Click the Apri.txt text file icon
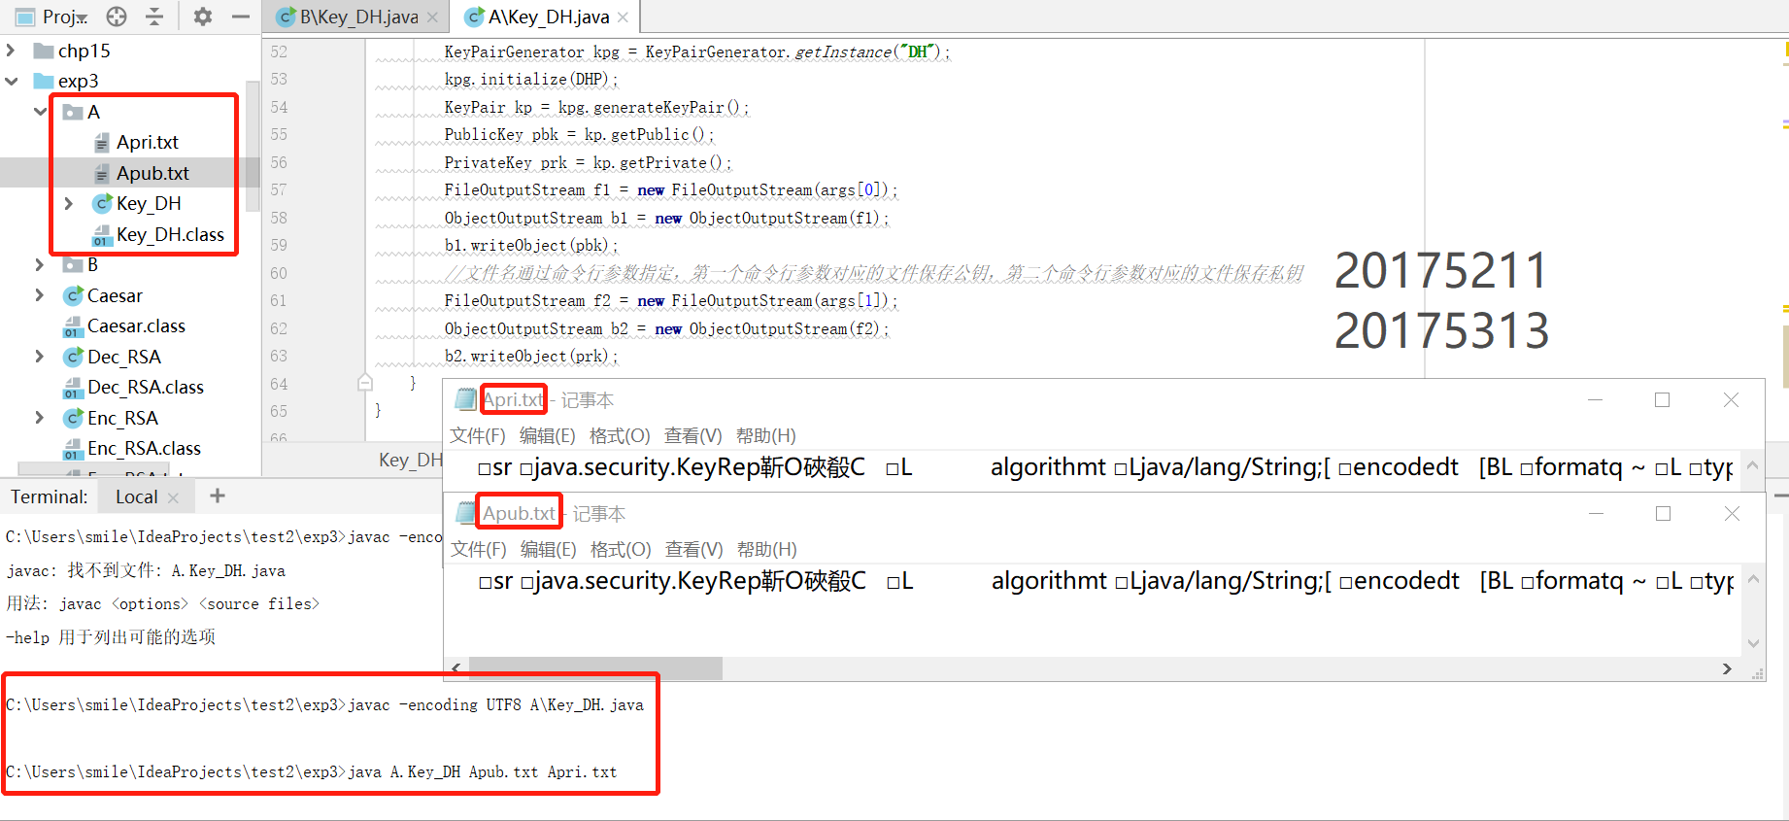This screenshot has height=821, width=1789. pyautogui.click(x=101, y=143)
